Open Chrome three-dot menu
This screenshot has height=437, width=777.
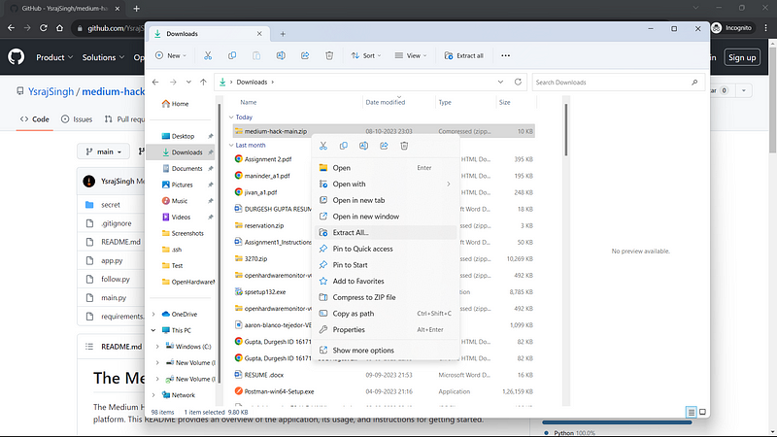point(766,28)
